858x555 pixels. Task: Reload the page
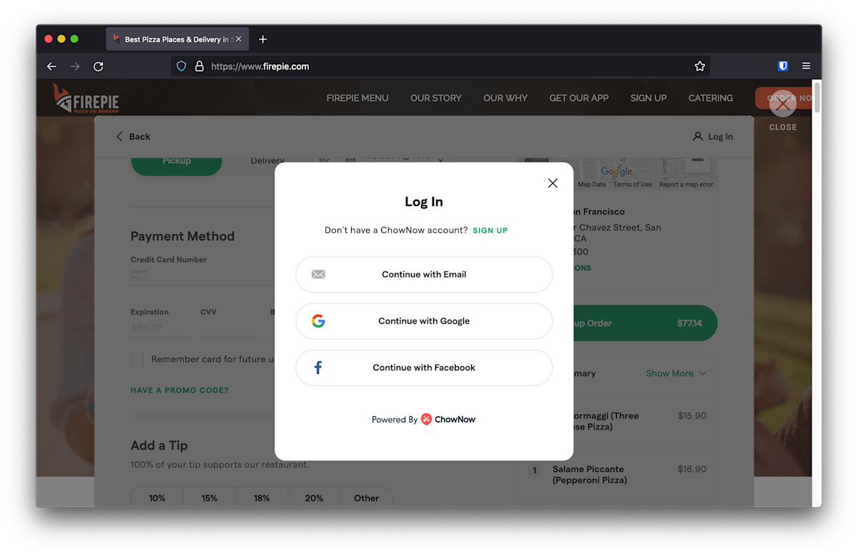[x=99, y=67]
